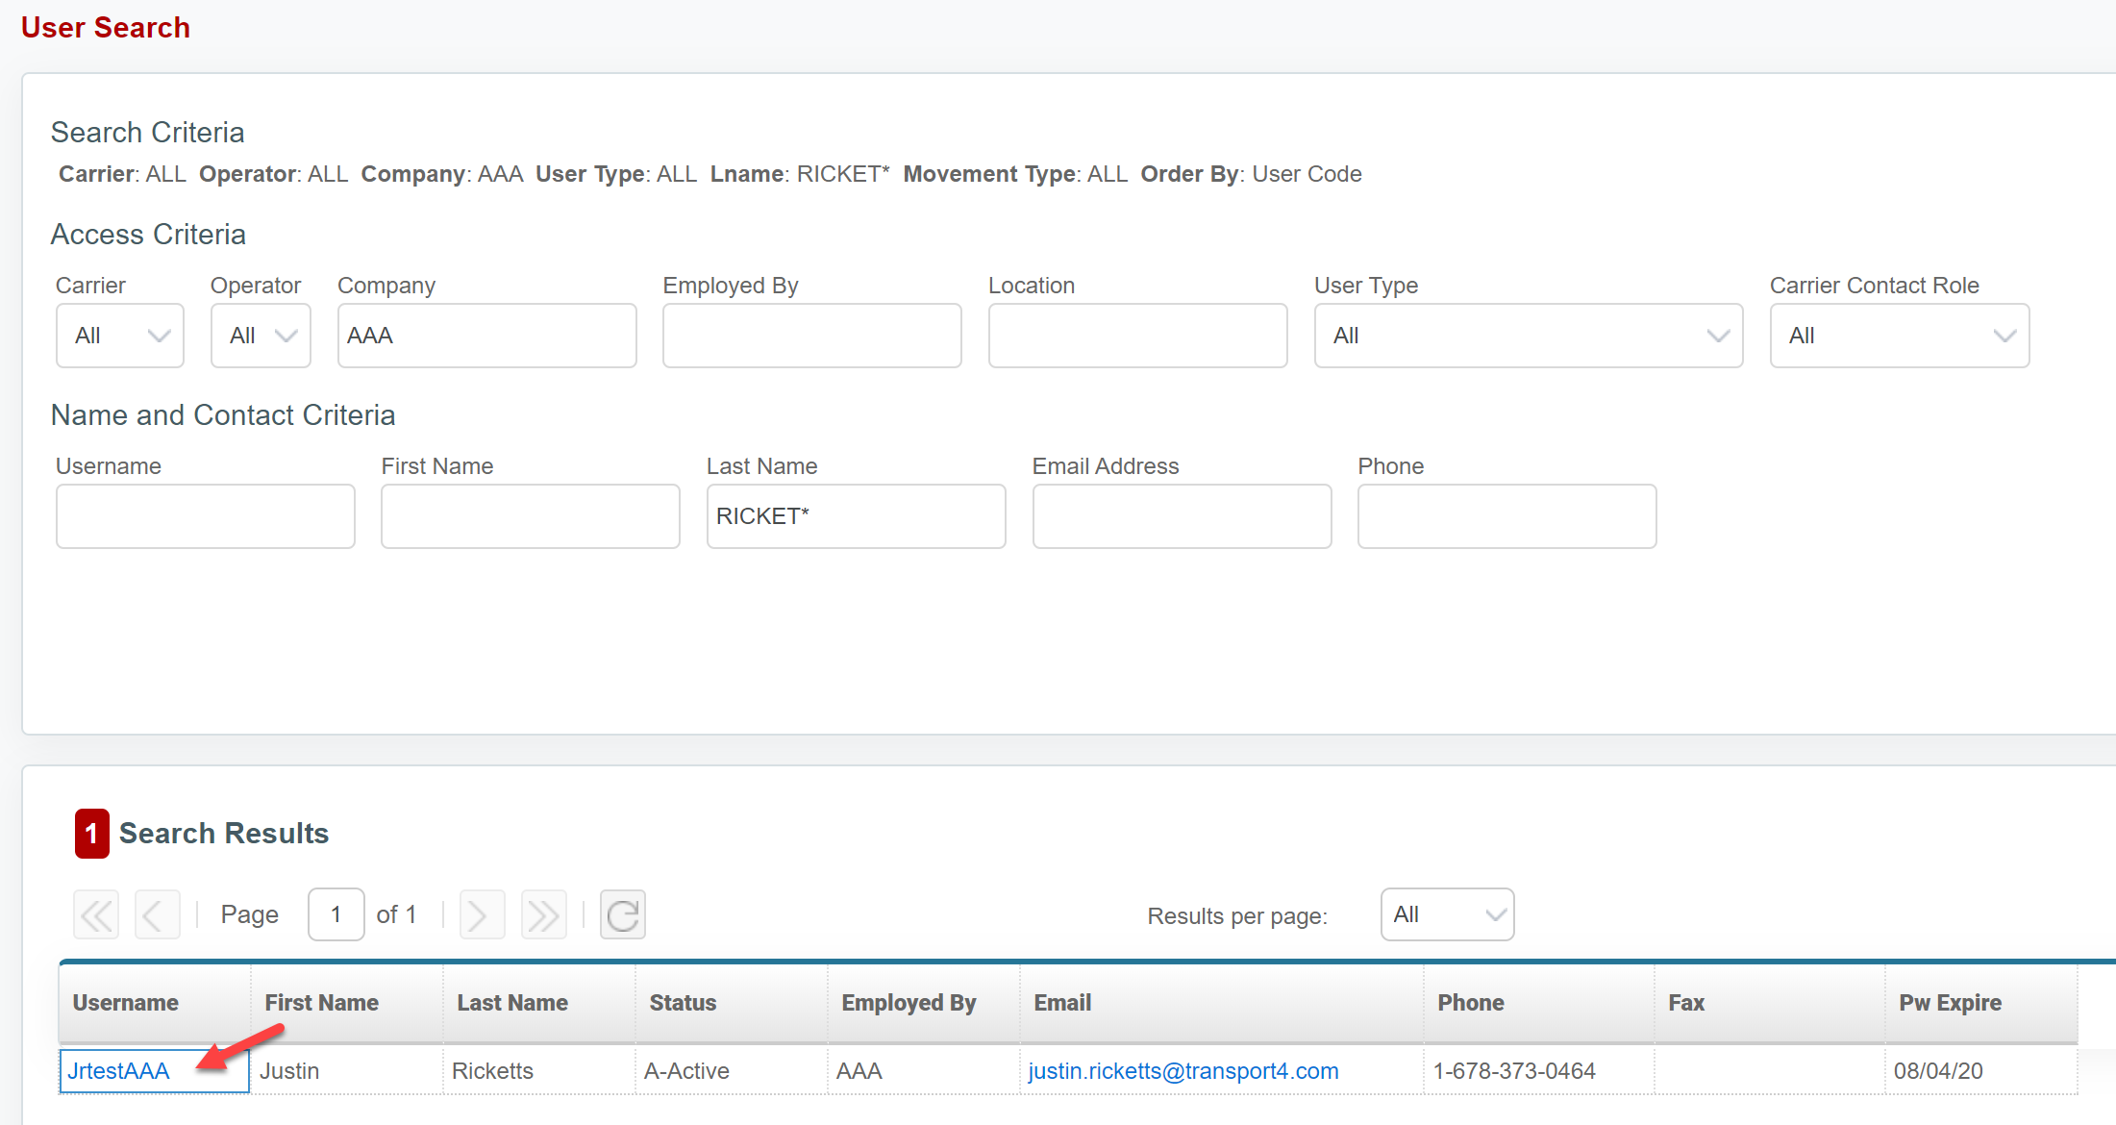
Task: Open the Carrier dropdown
Action: coord(120,336)
